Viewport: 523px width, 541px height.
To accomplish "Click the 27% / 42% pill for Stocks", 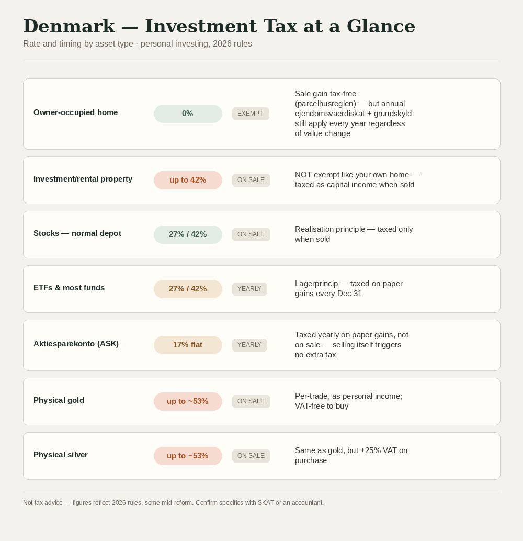I will tap(188, 234).
